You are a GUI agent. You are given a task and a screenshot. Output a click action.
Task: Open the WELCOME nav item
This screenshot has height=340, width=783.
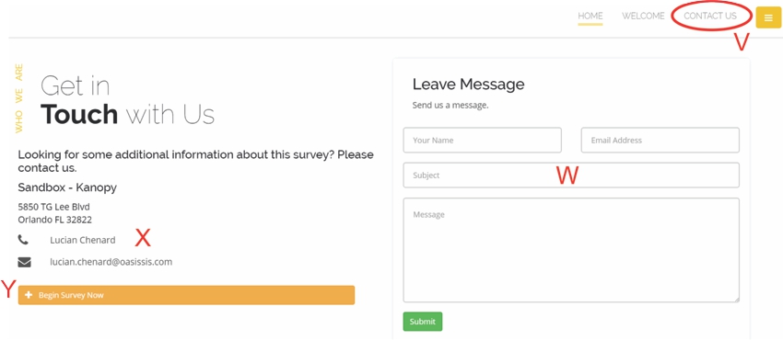point(643,16)
